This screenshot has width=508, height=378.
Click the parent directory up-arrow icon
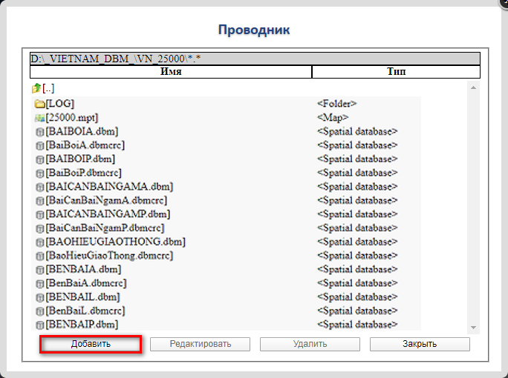coord(36,88)
